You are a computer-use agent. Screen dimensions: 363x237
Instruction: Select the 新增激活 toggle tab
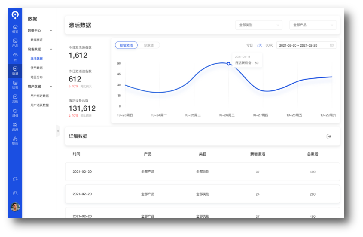click(126, 45)
